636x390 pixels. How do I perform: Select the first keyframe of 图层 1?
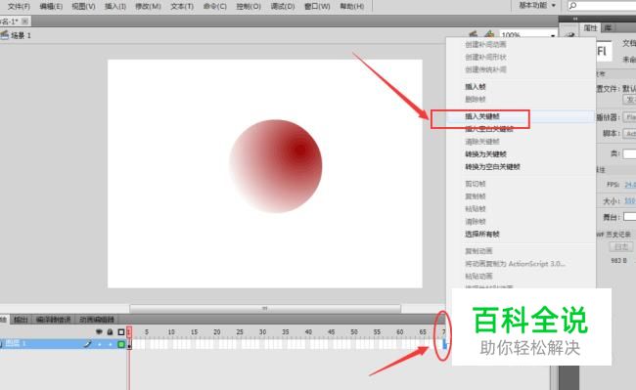(130, 344)
